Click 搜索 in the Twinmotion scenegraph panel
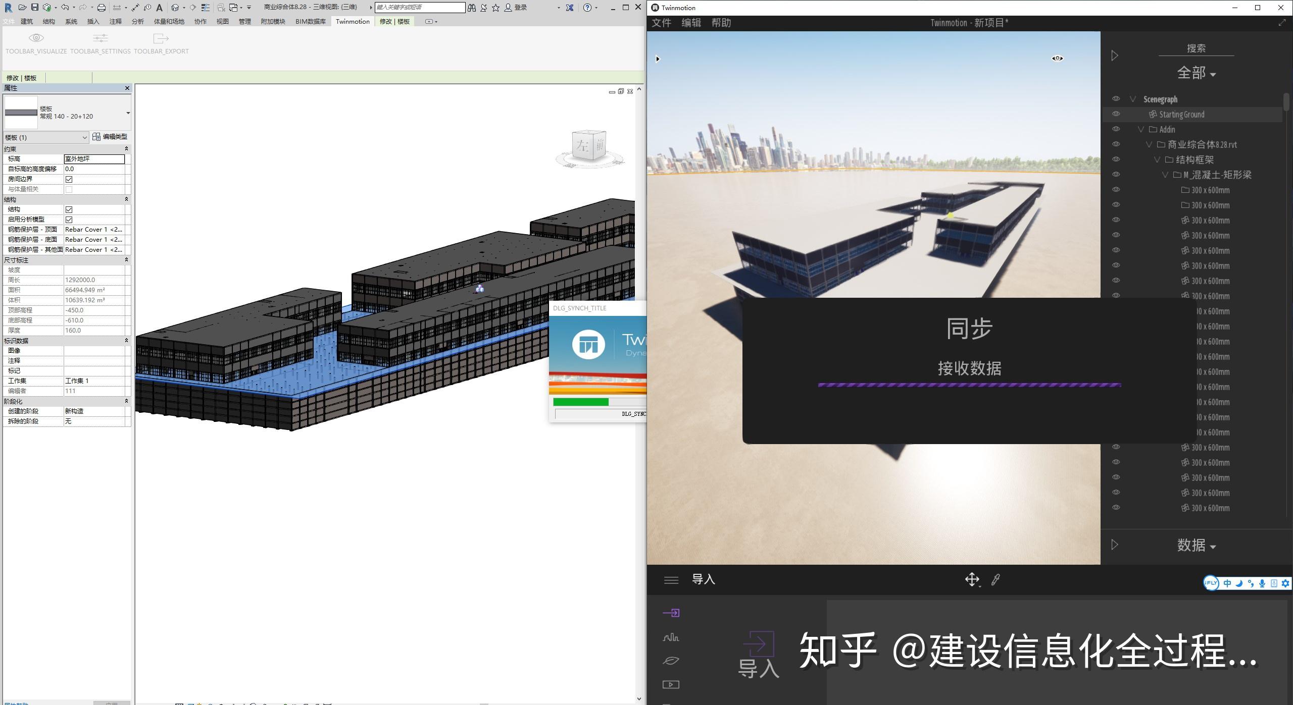 tap(1196, 48)
